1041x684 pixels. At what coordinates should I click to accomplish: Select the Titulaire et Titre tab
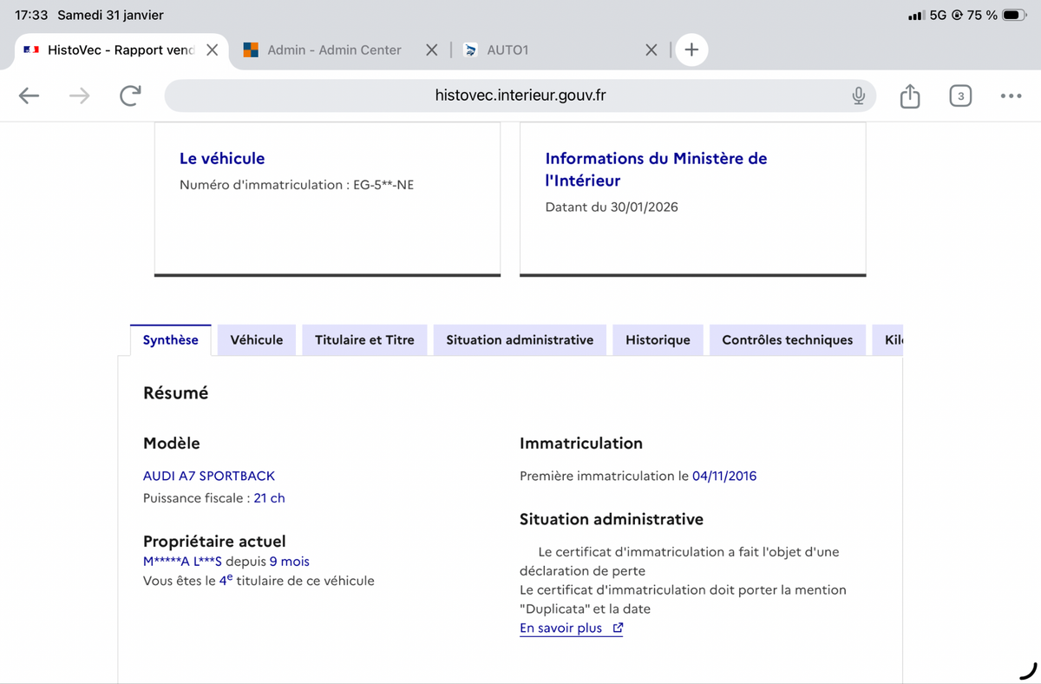pyautogui.click(x=364, y=340)
